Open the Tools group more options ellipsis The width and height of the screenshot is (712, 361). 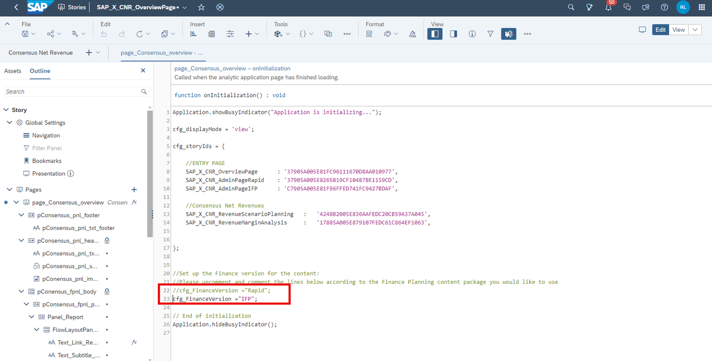point(347,34)
